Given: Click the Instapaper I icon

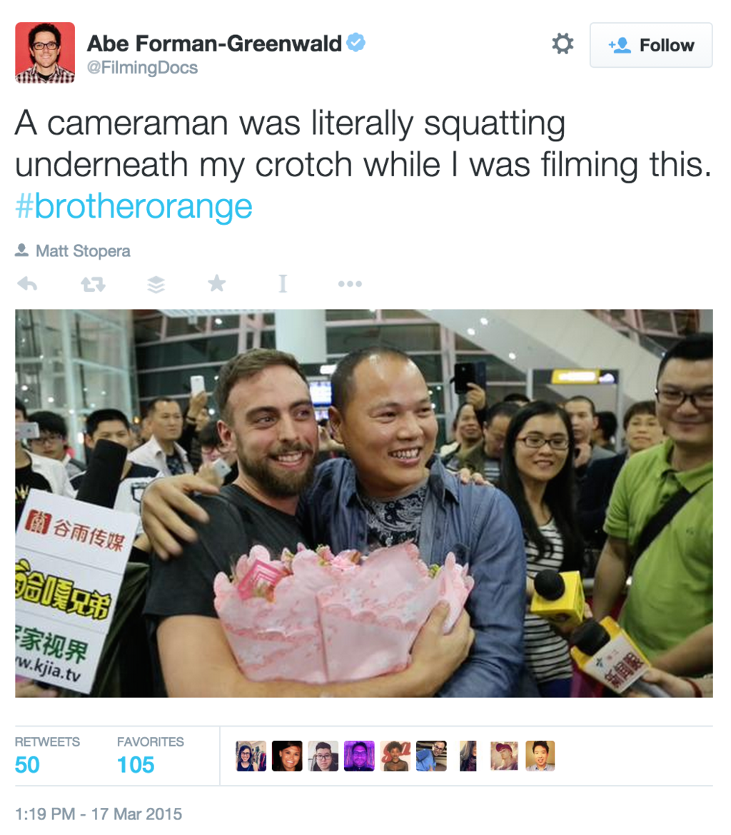Looking at the screenshot, I should 283,284.
